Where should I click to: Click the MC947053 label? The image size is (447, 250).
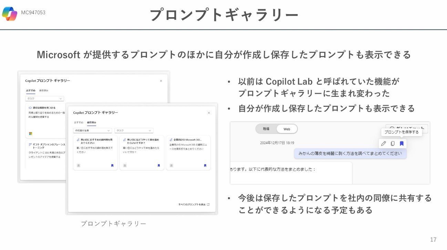(x=33, y=13)
